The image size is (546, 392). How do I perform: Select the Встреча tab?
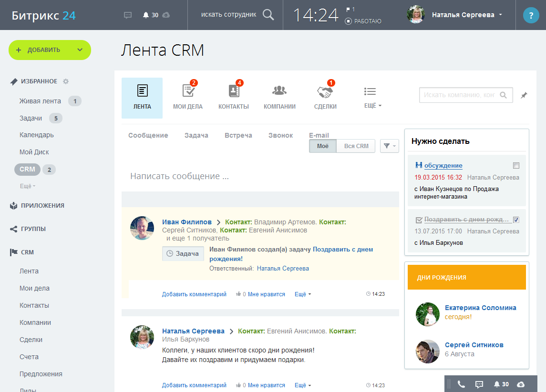coord(238,135)
